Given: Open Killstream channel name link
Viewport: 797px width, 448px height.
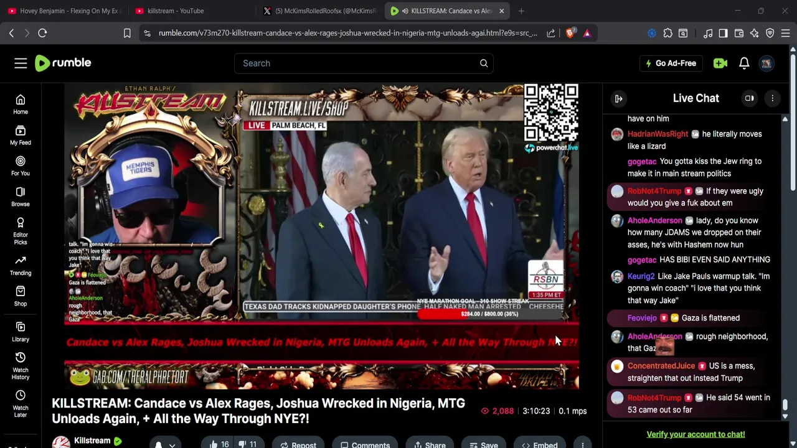Looking at the screenshot, I should click(x=92, y=441).
